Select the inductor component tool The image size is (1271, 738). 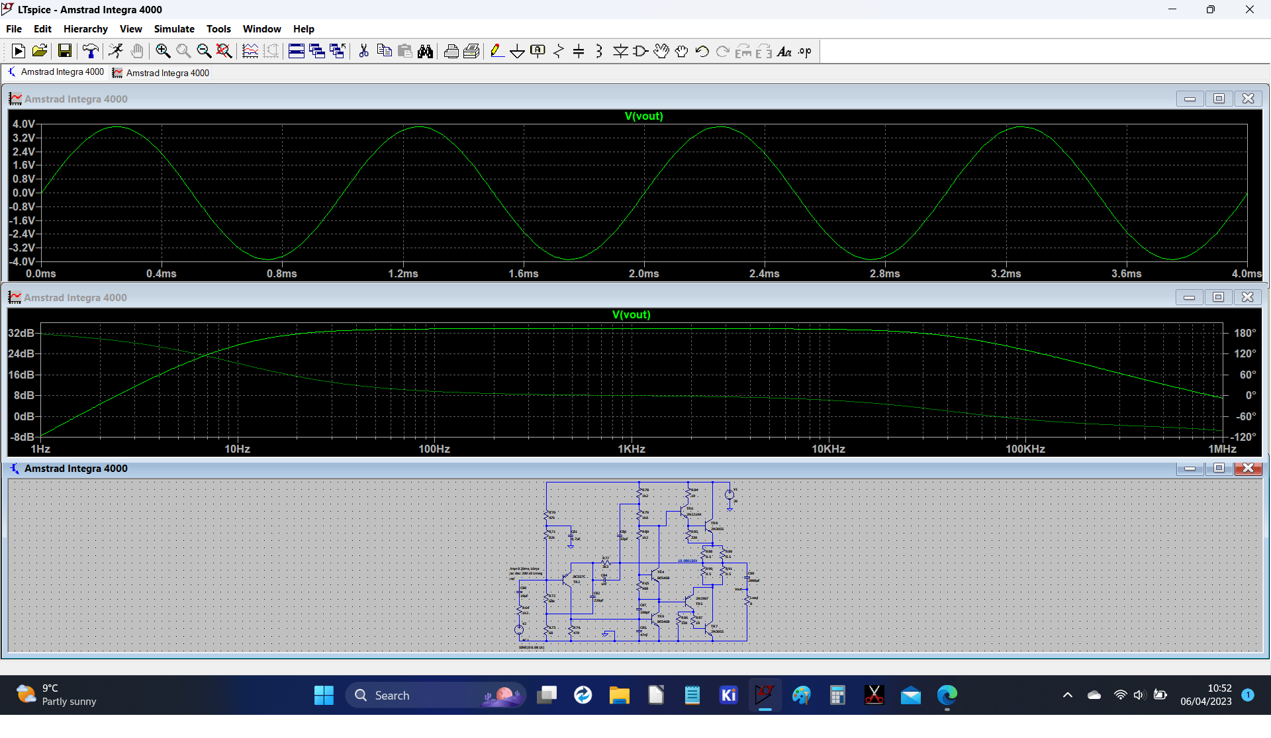pos(599,51)
